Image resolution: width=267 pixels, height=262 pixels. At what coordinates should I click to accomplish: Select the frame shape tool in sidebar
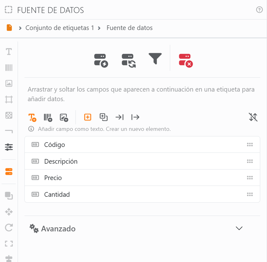click(x=9, y=99)
